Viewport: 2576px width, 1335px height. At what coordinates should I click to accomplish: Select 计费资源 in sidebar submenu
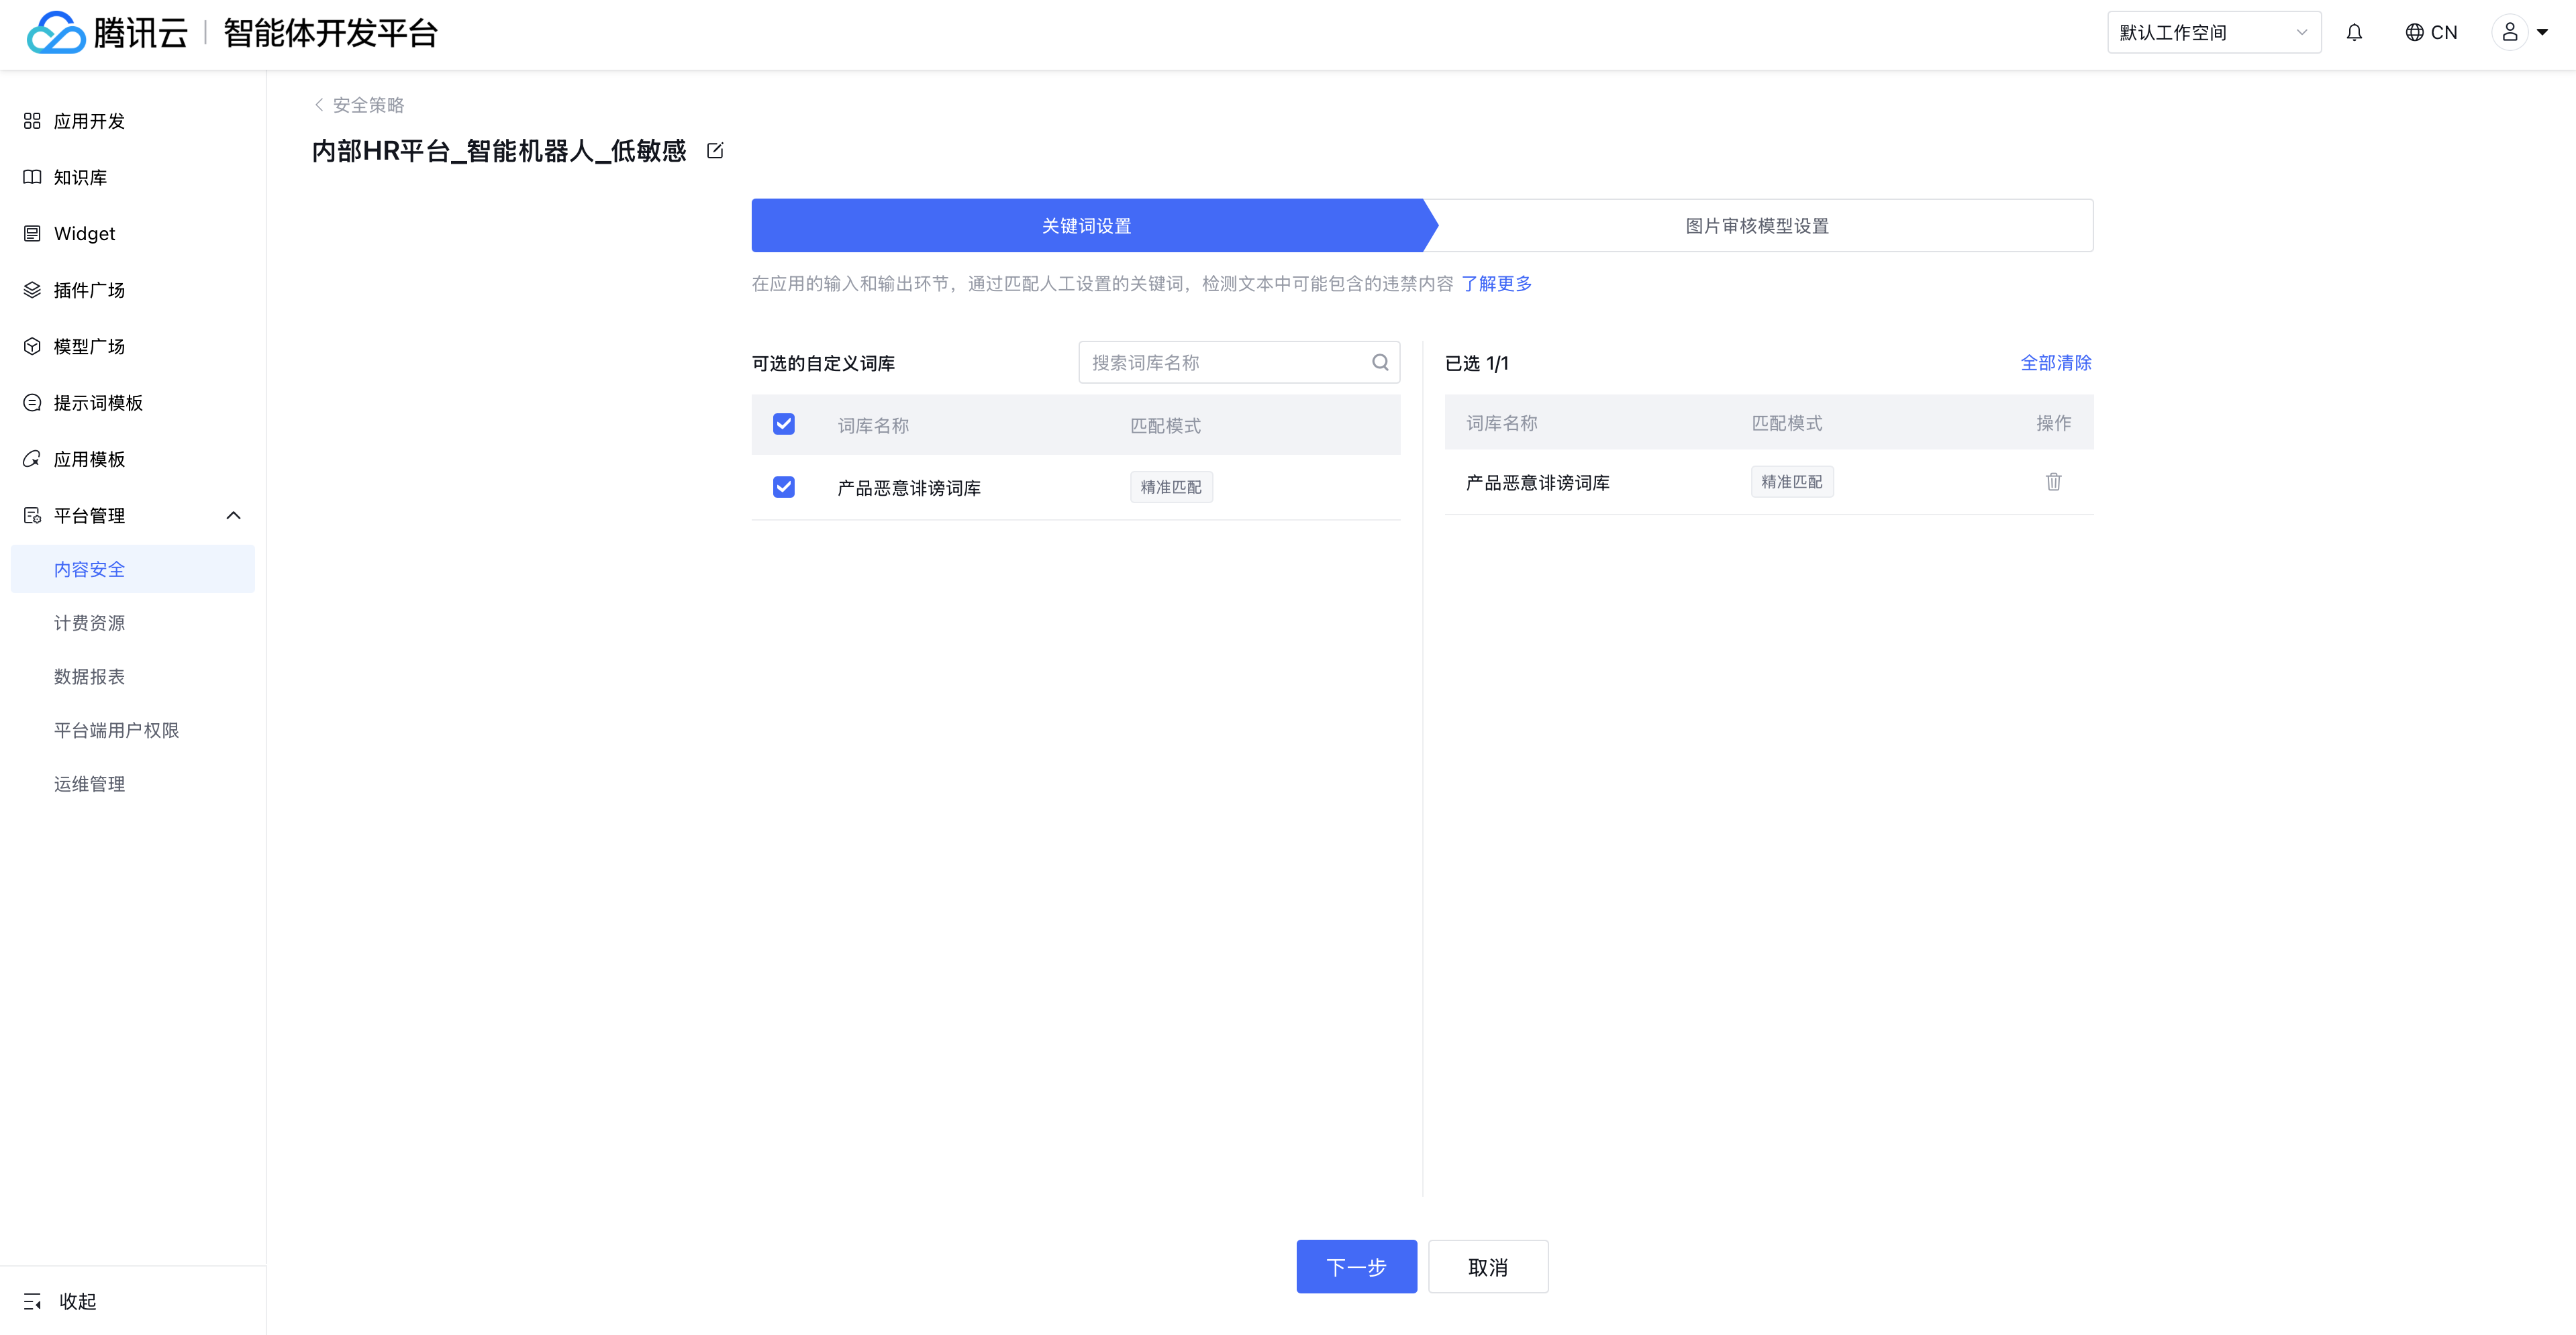[x=89, y=623]
